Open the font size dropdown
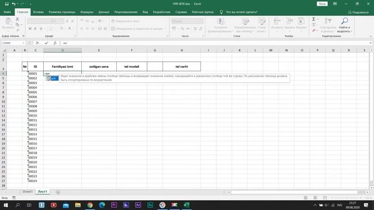 point(63,21)
